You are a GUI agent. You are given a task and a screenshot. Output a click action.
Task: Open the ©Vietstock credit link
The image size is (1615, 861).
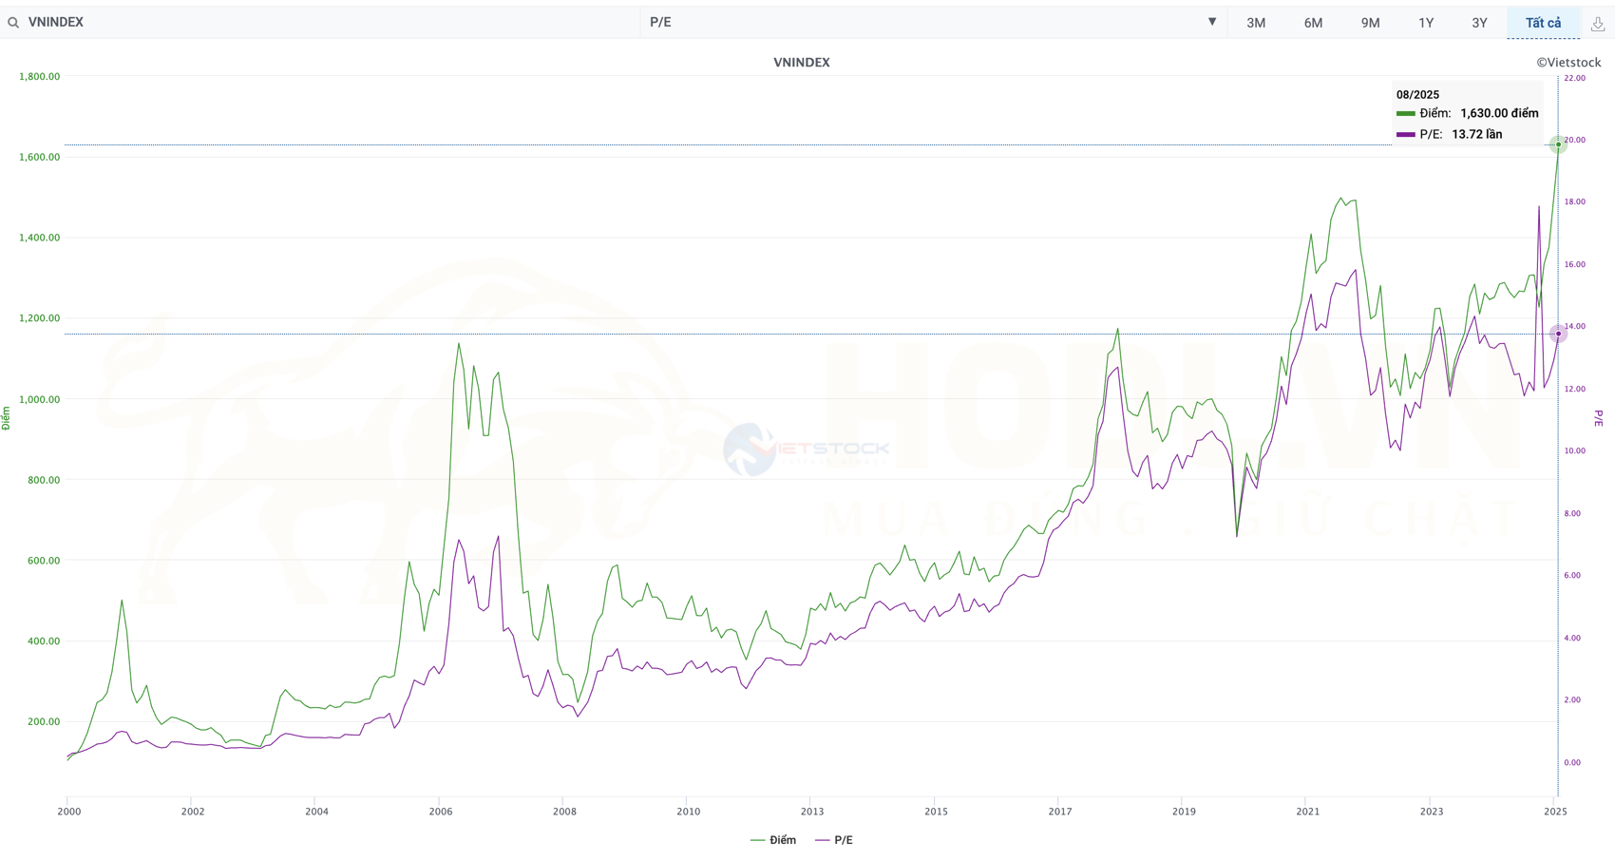(x=1568, y=63)
